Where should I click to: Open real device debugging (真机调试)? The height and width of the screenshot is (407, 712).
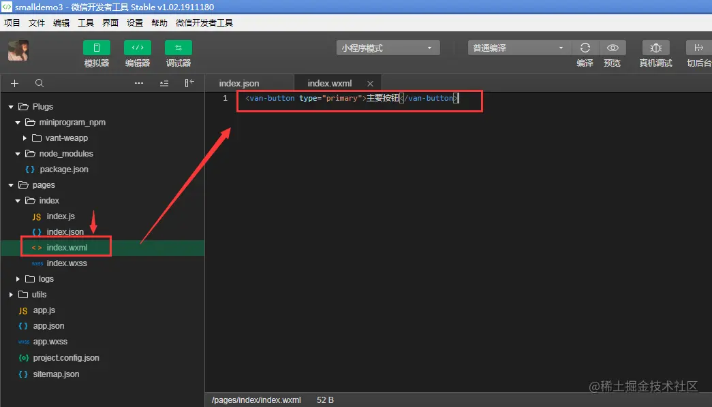click(x=655, y=48)
